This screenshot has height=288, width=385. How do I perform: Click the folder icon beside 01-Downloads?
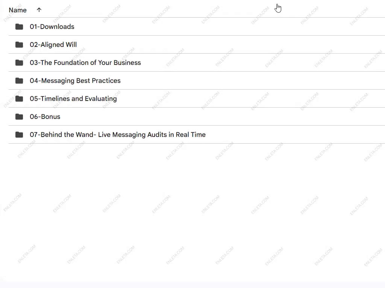click(x=19, y=27)
